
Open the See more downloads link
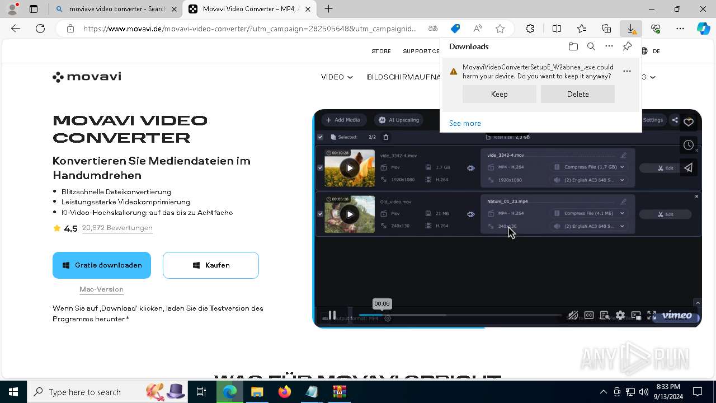(x=465, y=123)
